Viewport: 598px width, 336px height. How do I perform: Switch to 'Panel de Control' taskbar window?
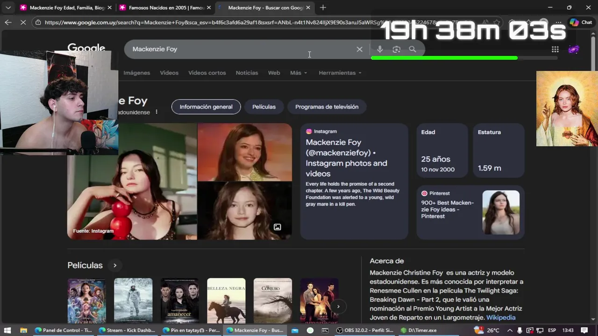tap(63, 330)
